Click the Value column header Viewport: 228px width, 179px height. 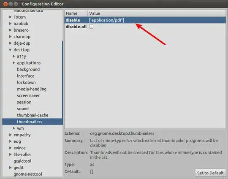coord(157,14)
